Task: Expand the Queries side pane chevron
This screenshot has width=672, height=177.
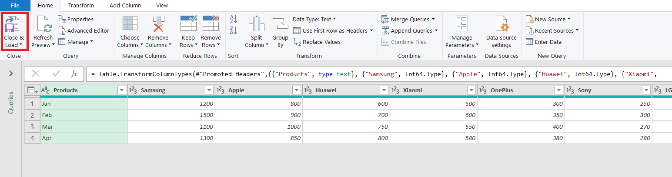Action: [11, 73]
